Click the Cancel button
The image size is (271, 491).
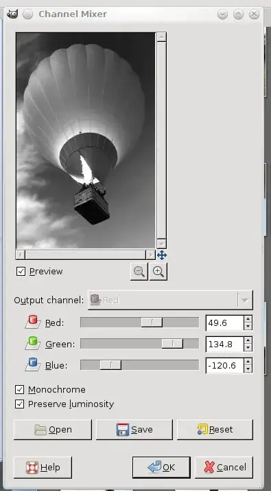coord(224,467)
